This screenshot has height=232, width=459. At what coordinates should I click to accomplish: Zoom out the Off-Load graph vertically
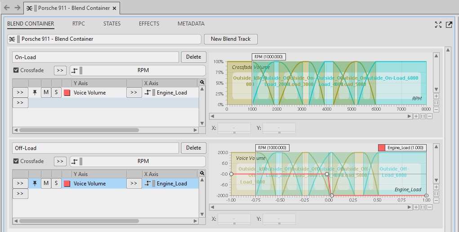pyautogui.click(x=436, y=200)
